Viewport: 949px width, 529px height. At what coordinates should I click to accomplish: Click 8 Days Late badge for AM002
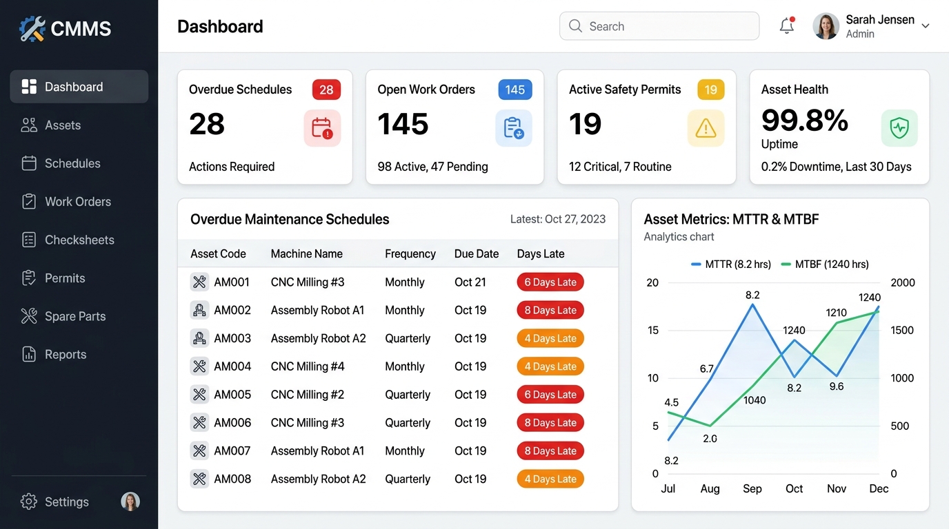click(x=550, y=310)
